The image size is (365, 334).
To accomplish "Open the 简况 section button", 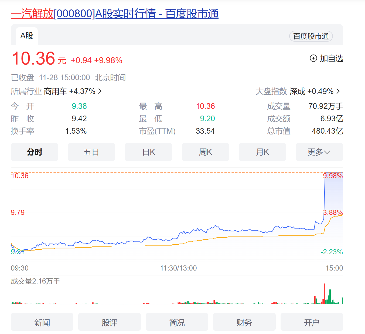I will click(x=177, y=322).
